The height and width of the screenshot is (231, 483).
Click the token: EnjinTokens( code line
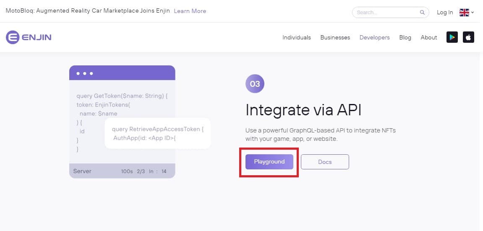[x=104, y=105]
